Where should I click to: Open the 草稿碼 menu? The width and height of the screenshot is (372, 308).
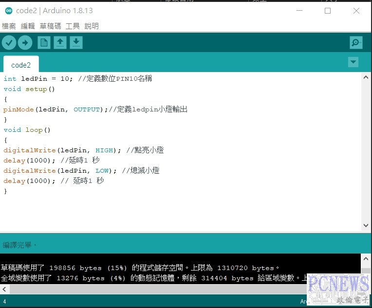click(50, 26)
